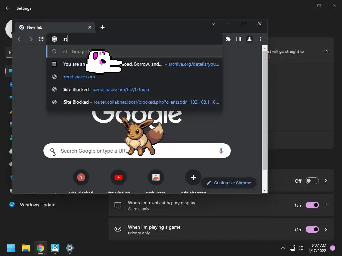The image size is (342, 256).
Task: Open Chrome extensions puzzle icon
Action: tap(228, 39)
